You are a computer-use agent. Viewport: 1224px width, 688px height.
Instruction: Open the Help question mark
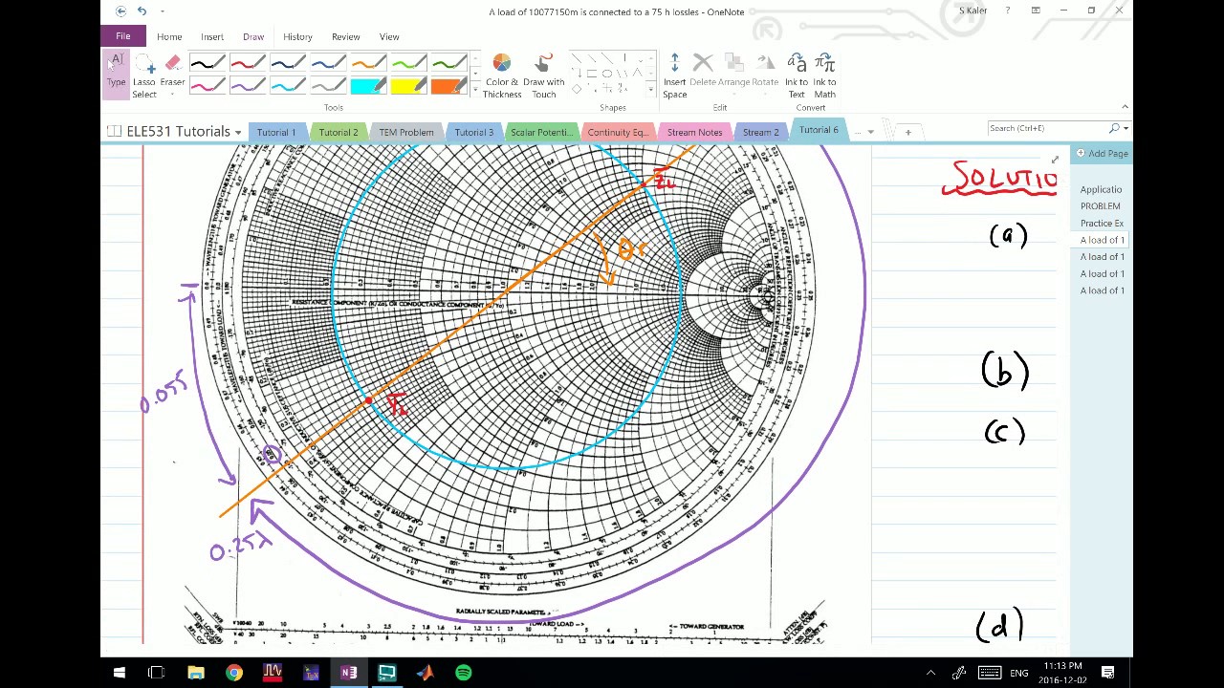[x=1007, y=11]
